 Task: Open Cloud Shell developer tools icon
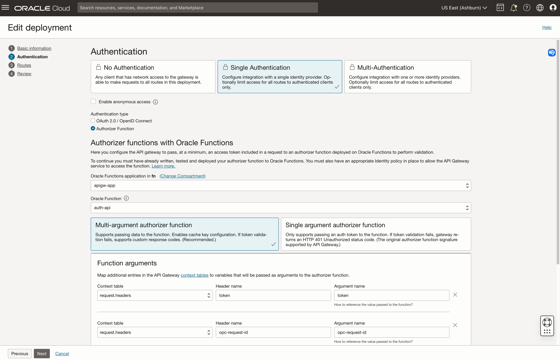pyautogui.click(x=500, y=8)
